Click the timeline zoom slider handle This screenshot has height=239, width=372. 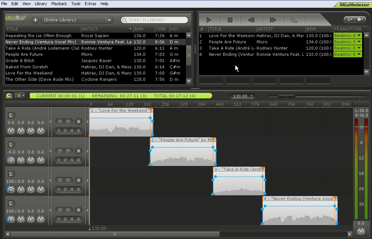(x=285, y=96)
